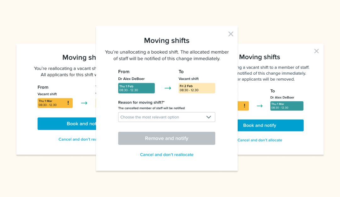This screenshot has width=340, height=197.
Task: Click Cancel and don't reallocate link in center dialog
Action: (167, 155)
